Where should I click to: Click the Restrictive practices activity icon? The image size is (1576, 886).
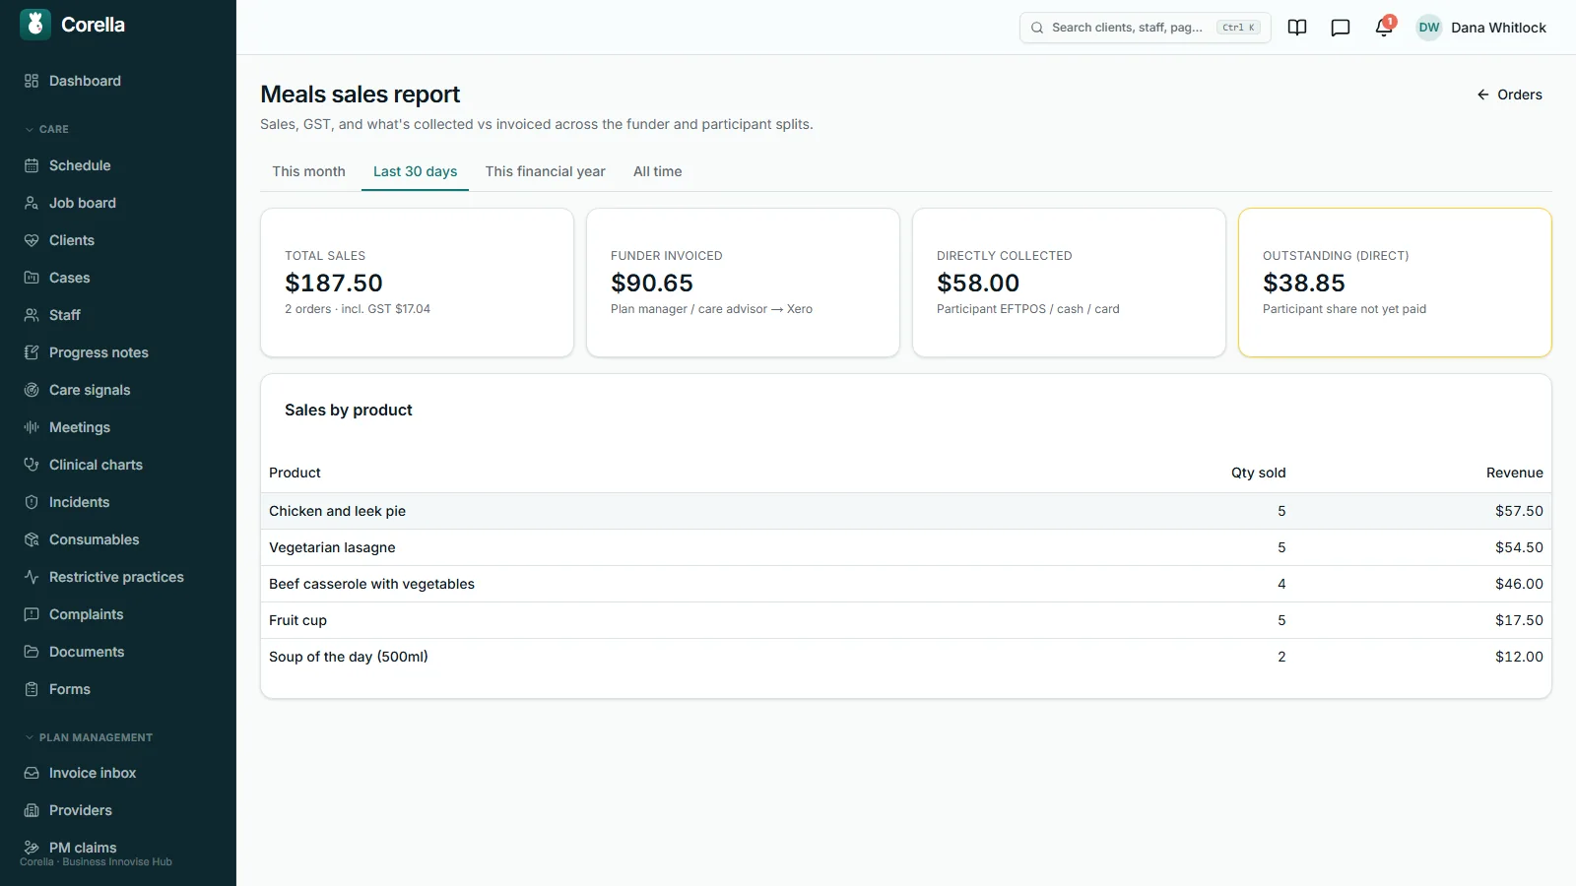click(x=32, y=577)
